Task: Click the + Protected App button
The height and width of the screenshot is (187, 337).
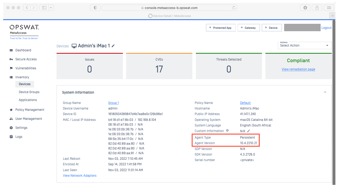Action: (221, 28)
